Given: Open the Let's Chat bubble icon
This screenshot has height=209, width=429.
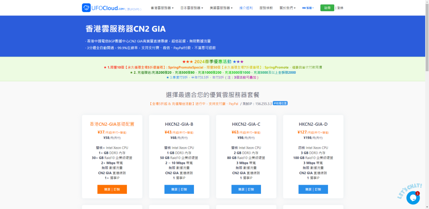Looking at the screenshot, I should tap(413, 198).
